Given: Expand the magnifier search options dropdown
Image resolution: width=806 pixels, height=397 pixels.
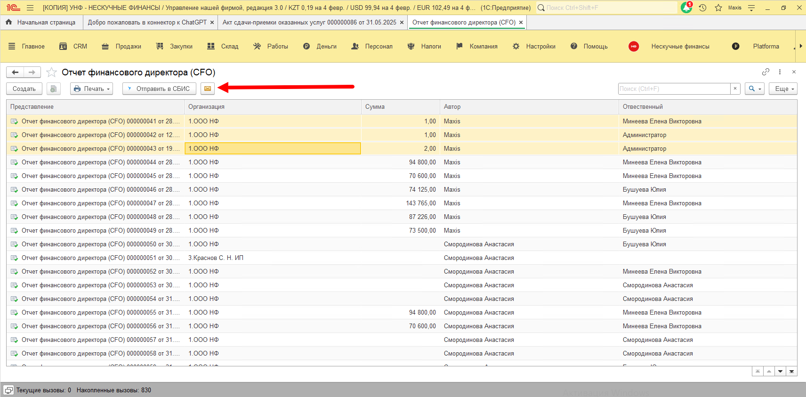Looking at the screenshot, I should point(755,89).
